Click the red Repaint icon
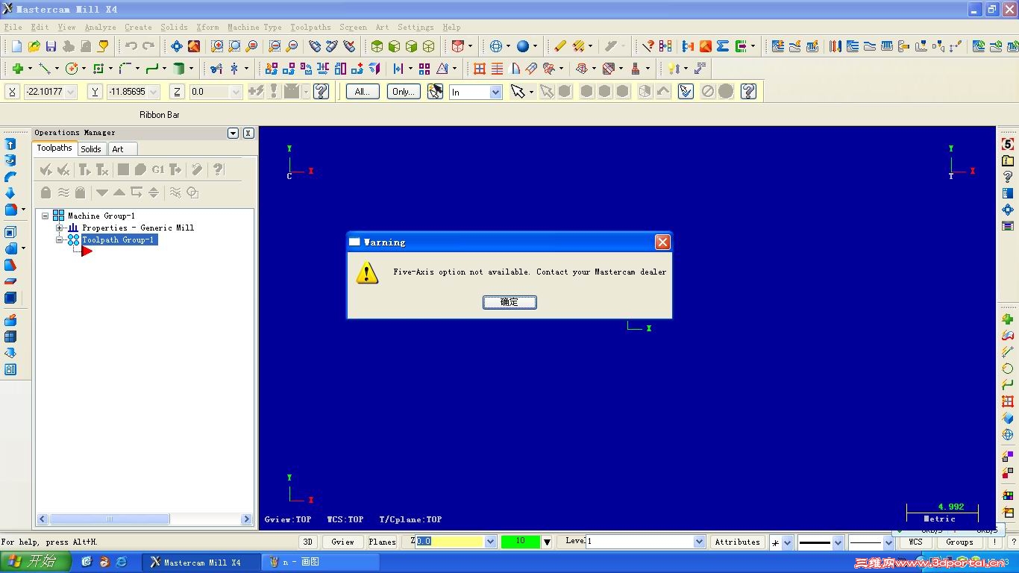This screenshot has width=1019, height=573. pos(194,46)
